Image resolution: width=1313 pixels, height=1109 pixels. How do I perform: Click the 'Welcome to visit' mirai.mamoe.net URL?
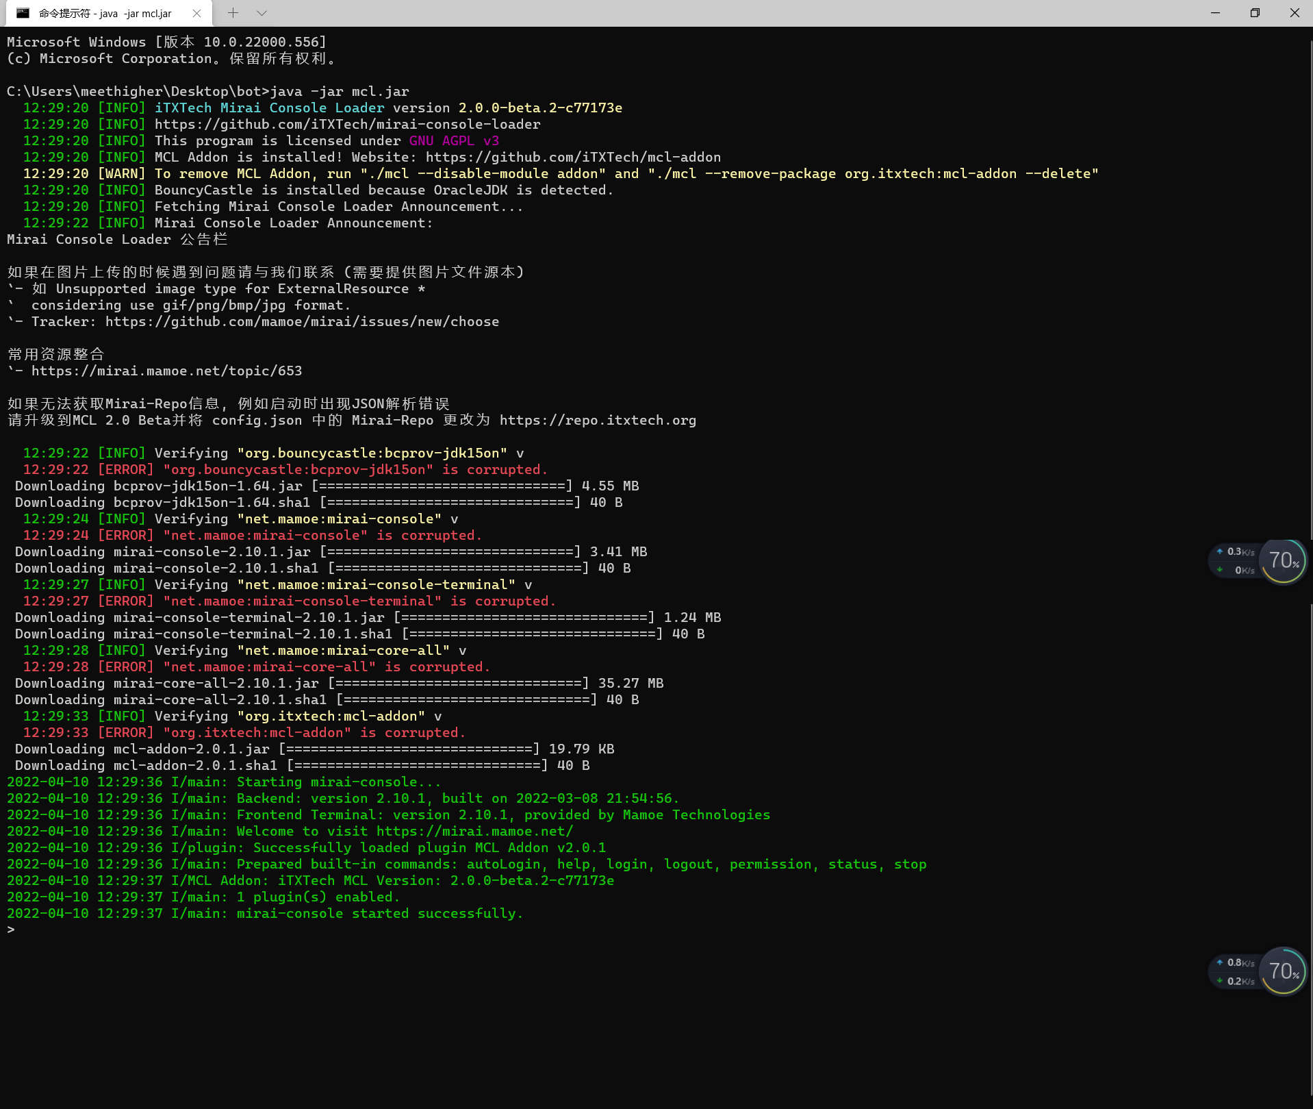tap(474, 831)
